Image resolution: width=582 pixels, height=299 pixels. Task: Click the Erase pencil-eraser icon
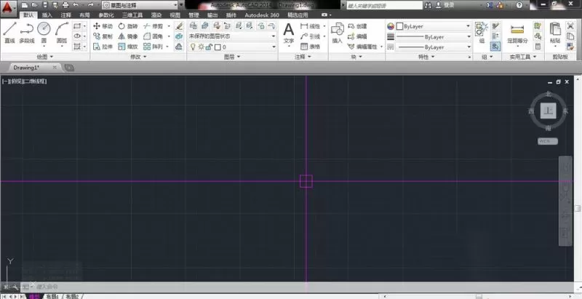coord(179,26)
